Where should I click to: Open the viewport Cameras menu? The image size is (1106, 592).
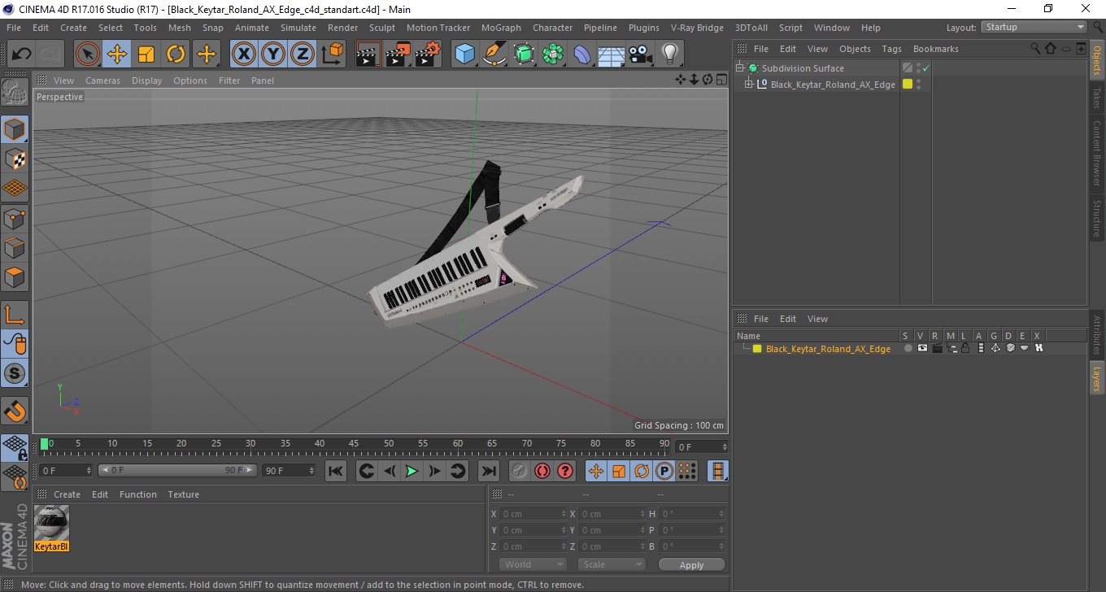pos(102,81)
